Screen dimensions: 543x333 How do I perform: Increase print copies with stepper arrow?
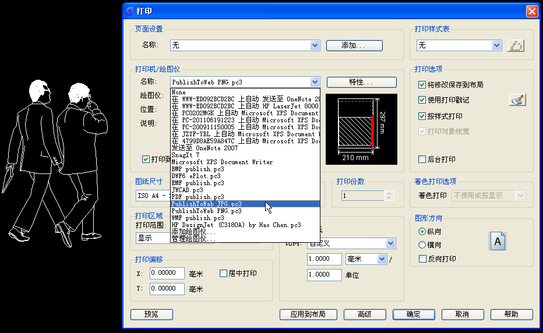(x=389, y=193)
